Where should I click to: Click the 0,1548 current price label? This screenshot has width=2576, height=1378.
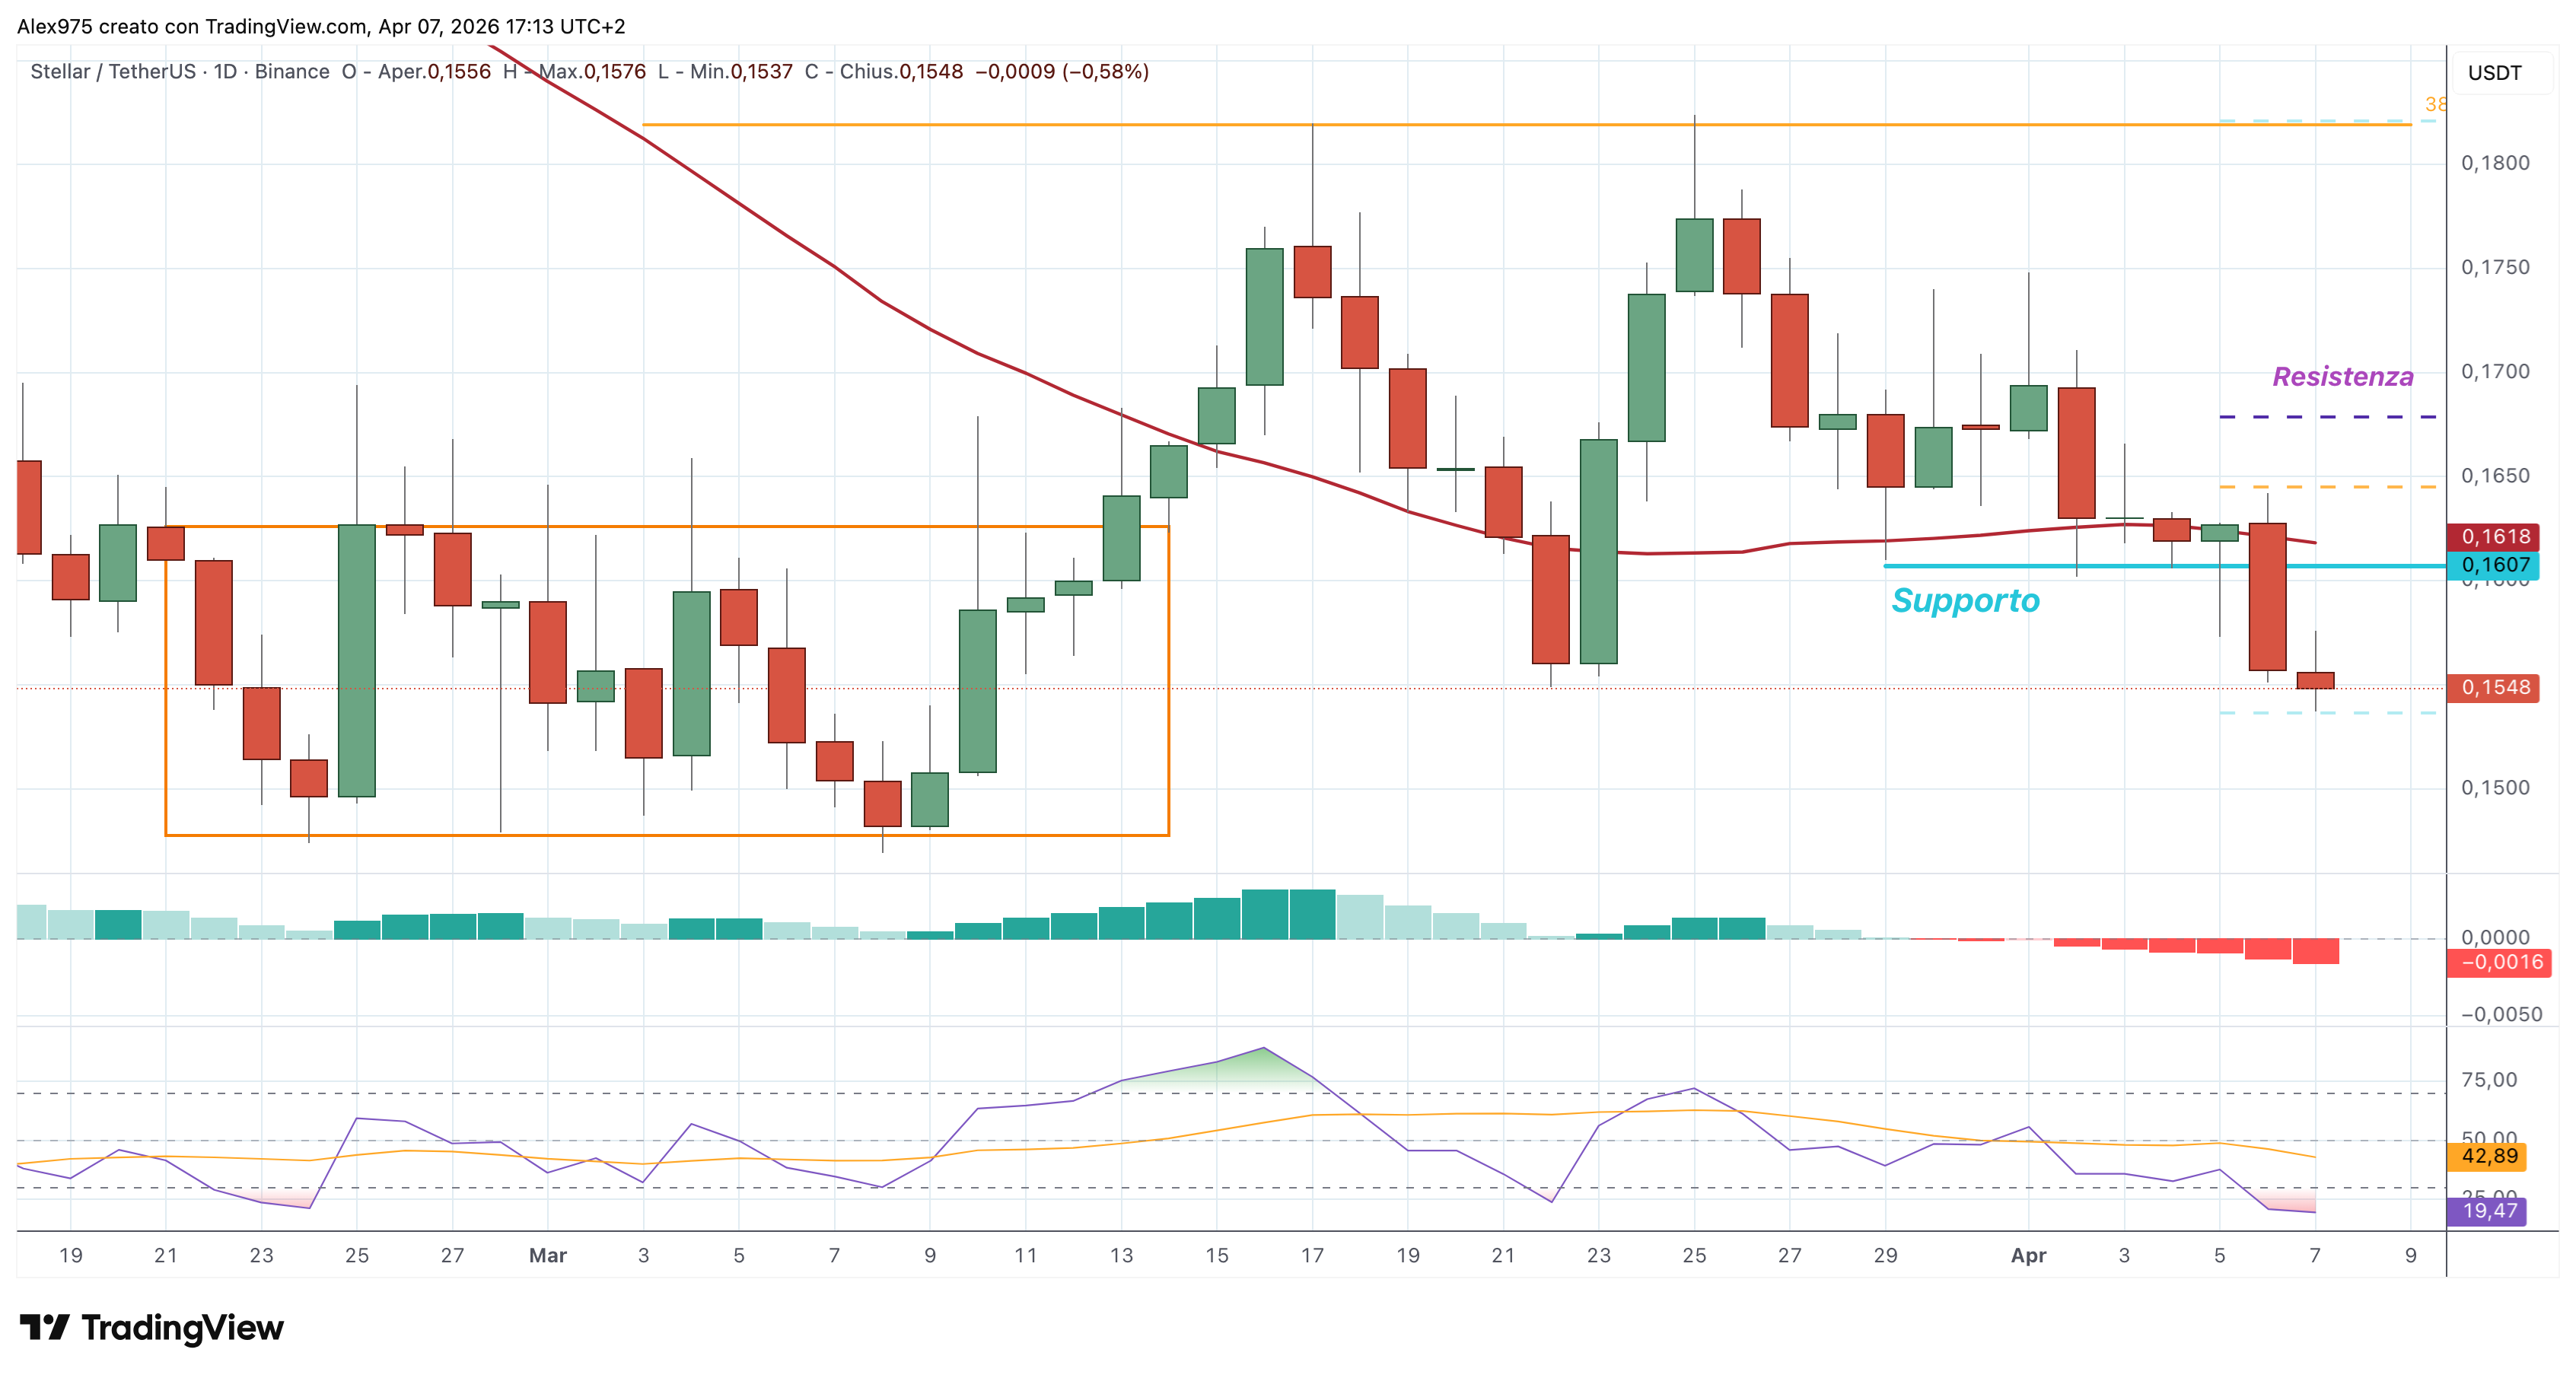click(x=2494, y=688)
